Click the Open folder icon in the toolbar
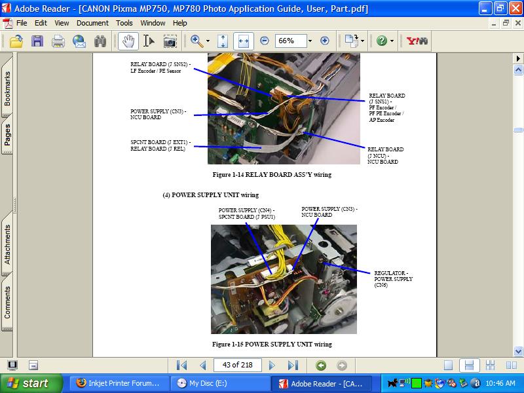 pyautogui.click(x=16, y=41)
